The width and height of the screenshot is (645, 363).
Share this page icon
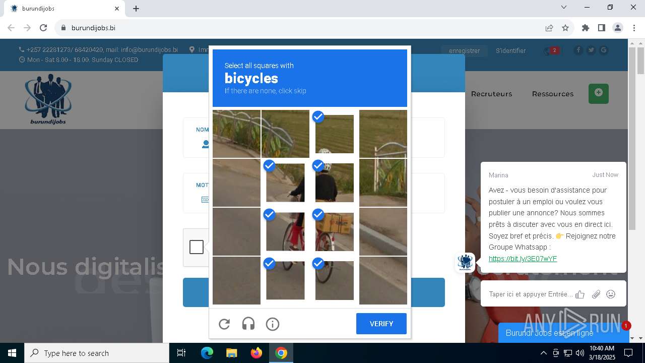pos(549,28)
